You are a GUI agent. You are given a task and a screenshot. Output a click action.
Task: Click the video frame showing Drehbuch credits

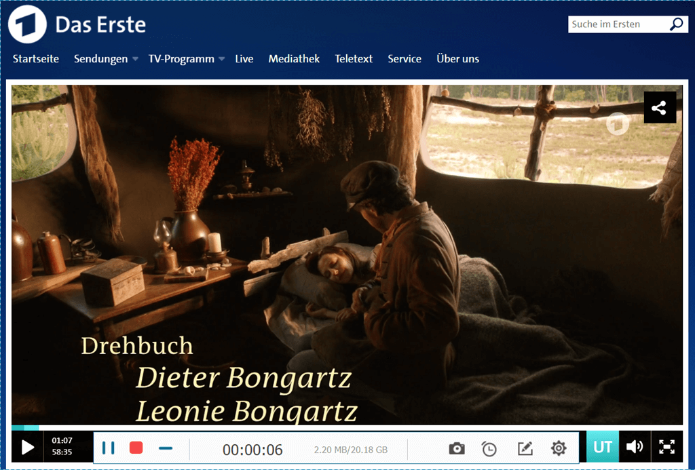(347, 255)
